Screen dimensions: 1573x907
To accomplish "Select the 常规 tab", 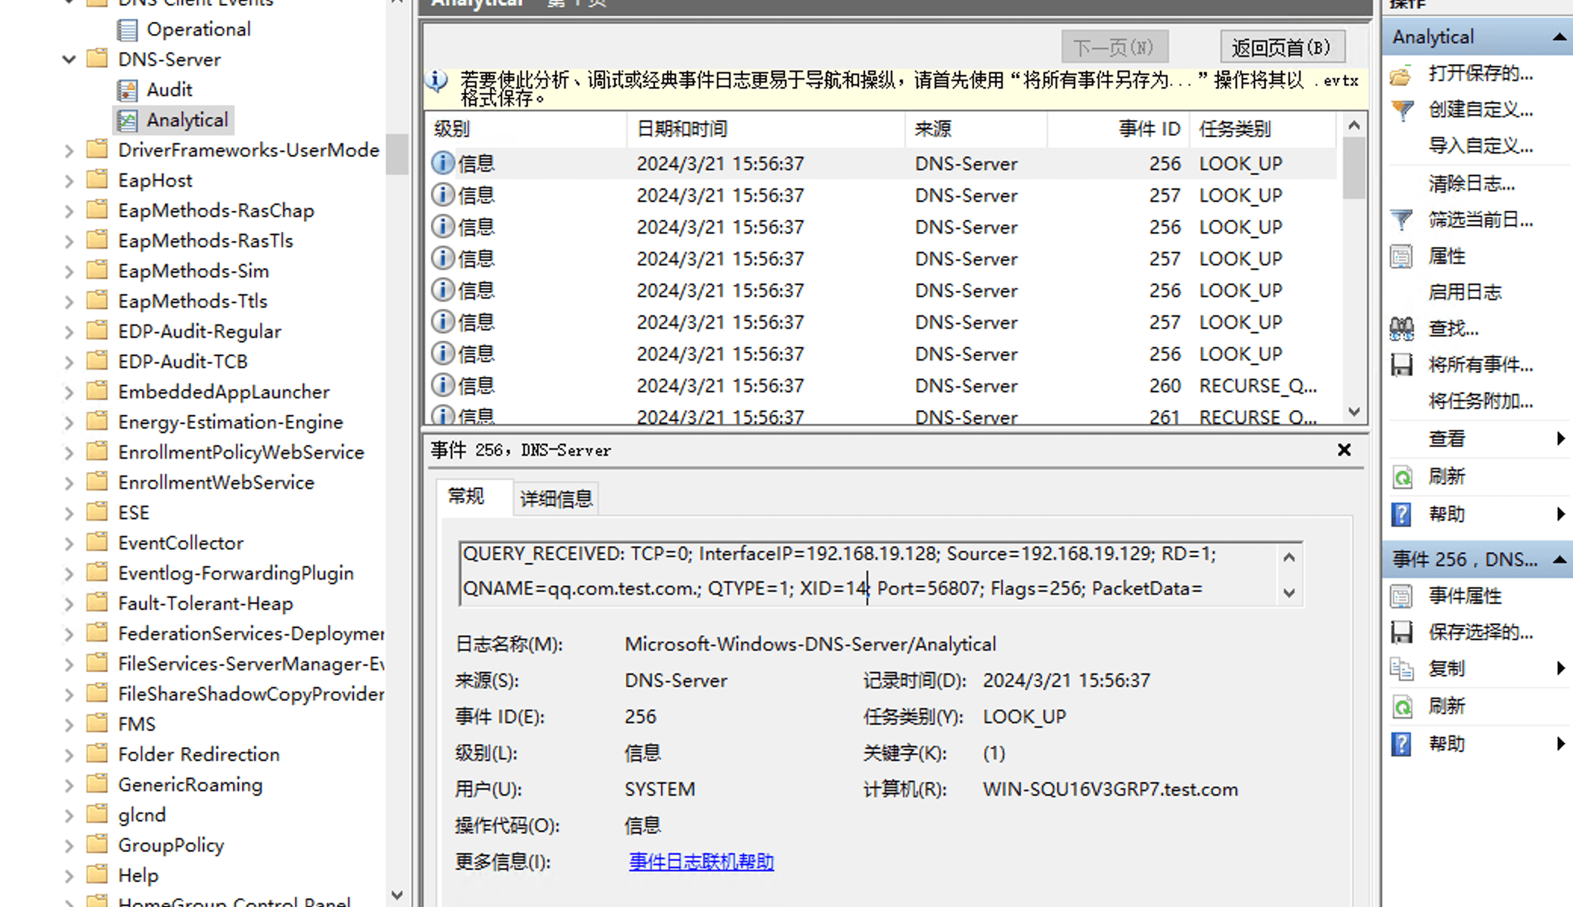I will [466, 496].
